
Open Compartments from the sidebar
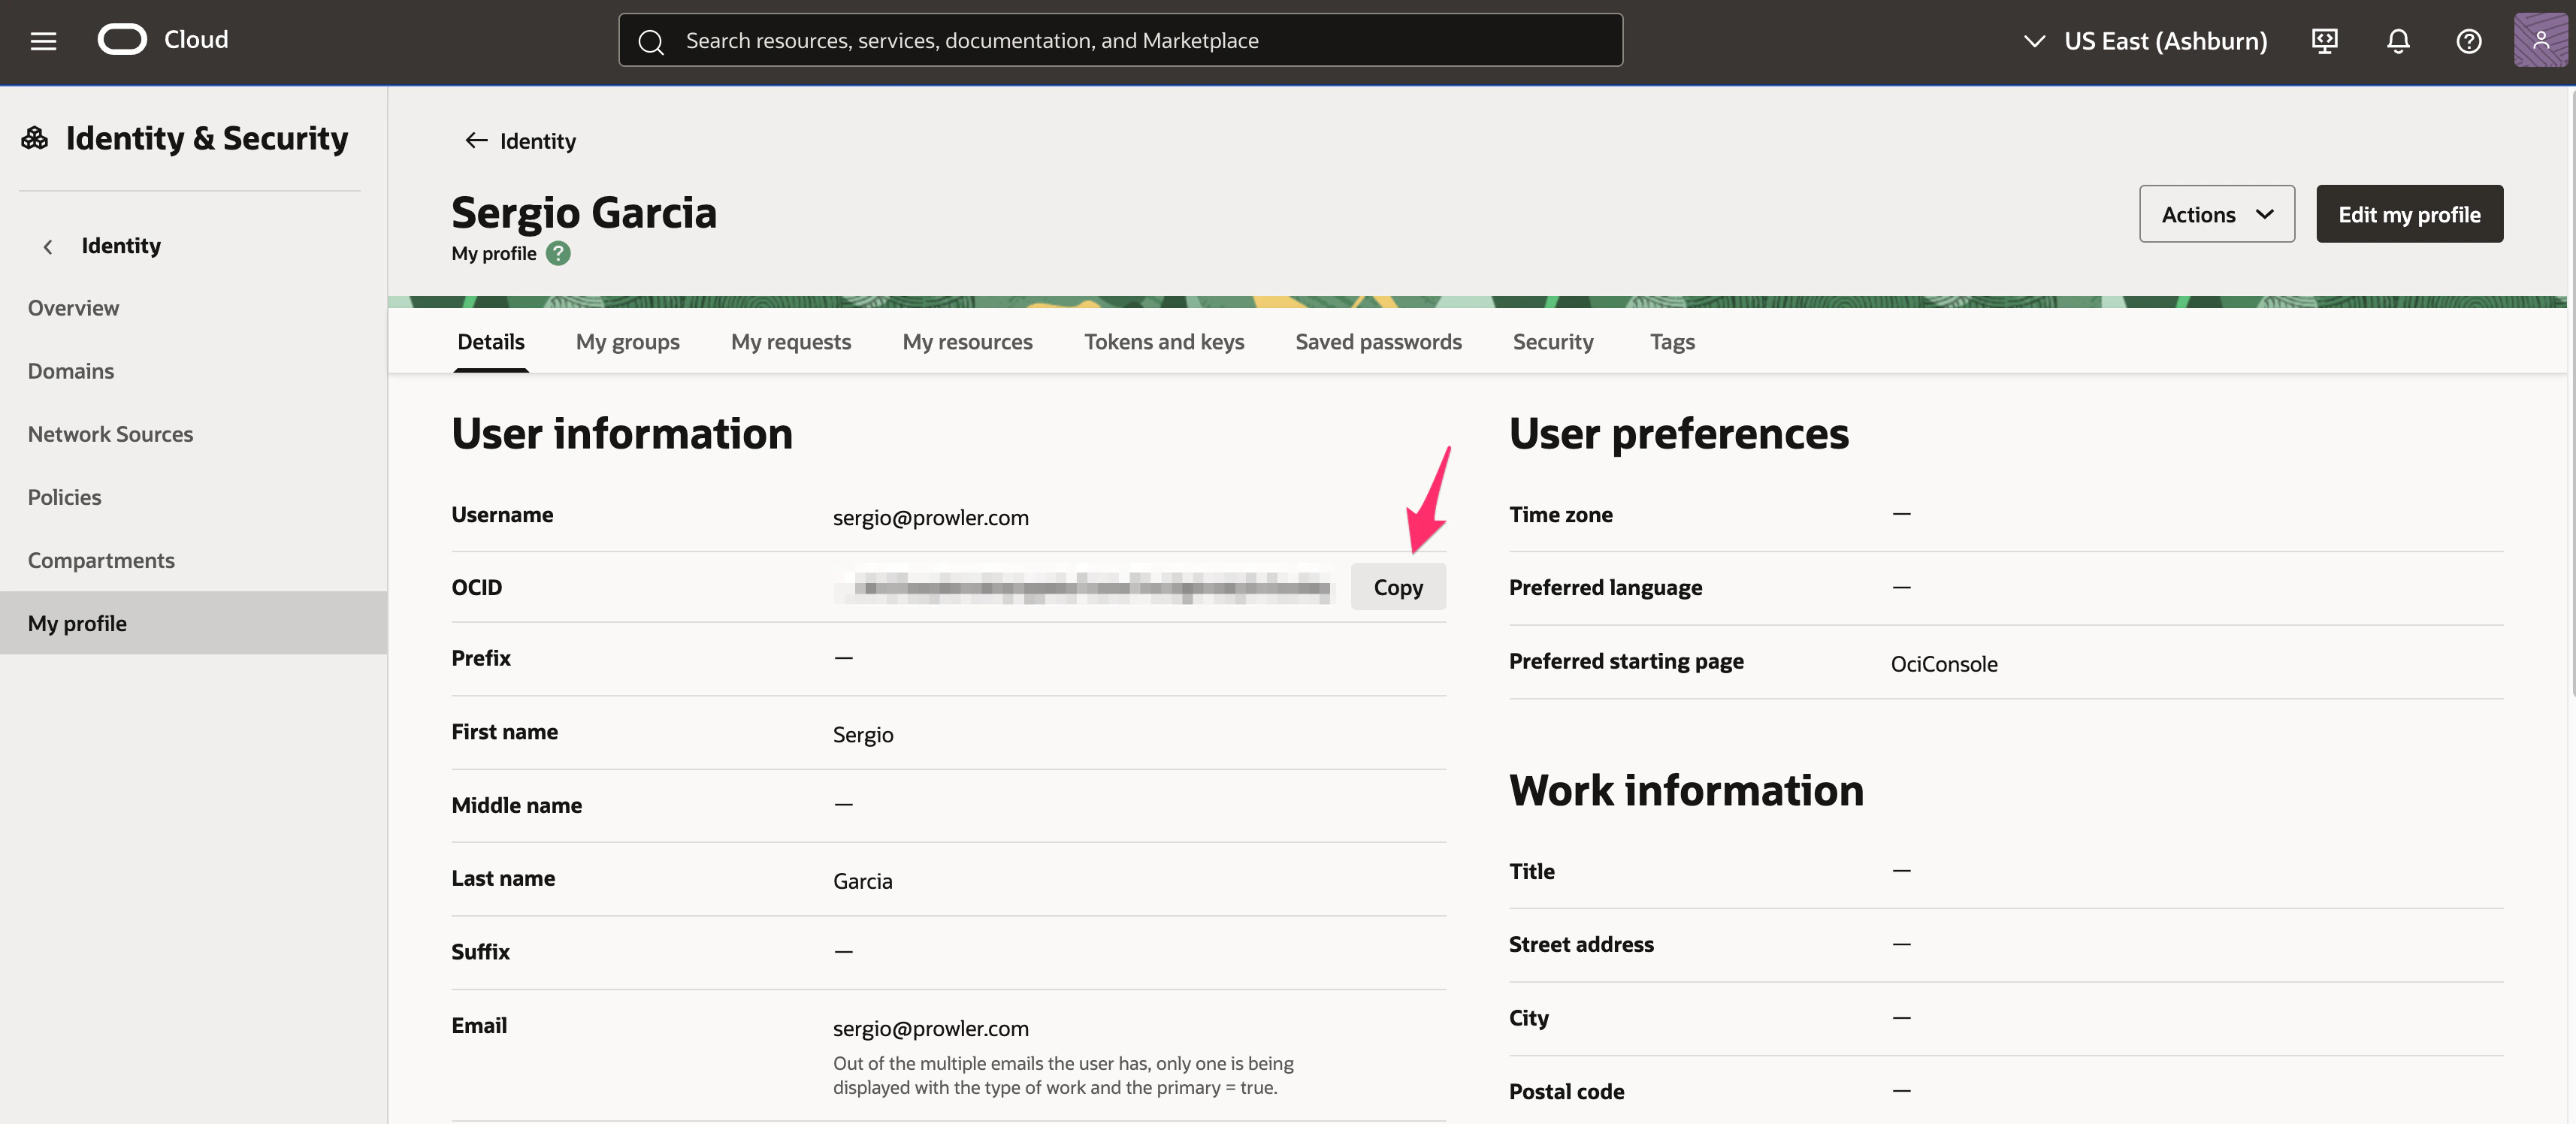[101, 560]
